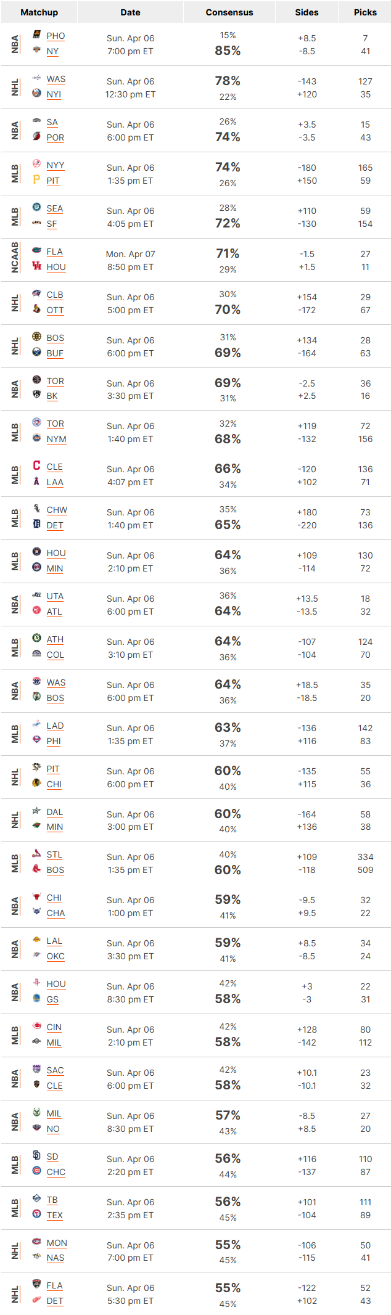The width and height of the screenshot is (391, 1315).
Task: Select the Picks column header
Action: 365,12
